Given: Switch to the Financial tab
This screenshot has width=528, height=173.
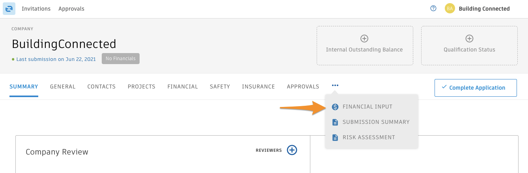Looking at the screenshot, I should click(x=183, y=86).
